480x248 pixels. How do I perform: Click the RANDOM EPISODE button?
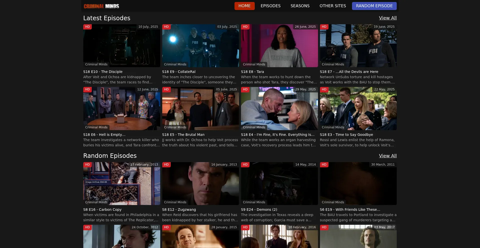pos(374,6)
